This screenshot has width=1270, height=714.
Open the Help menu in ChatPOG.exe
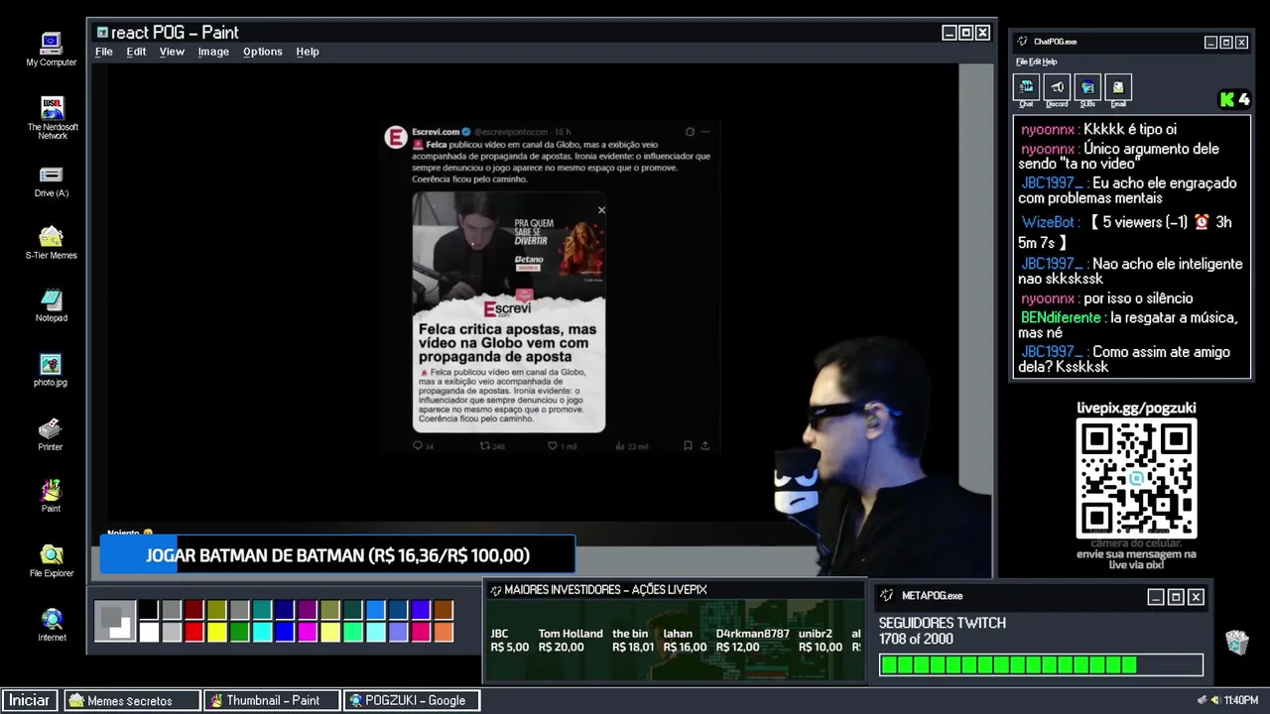coord(1050,61)
